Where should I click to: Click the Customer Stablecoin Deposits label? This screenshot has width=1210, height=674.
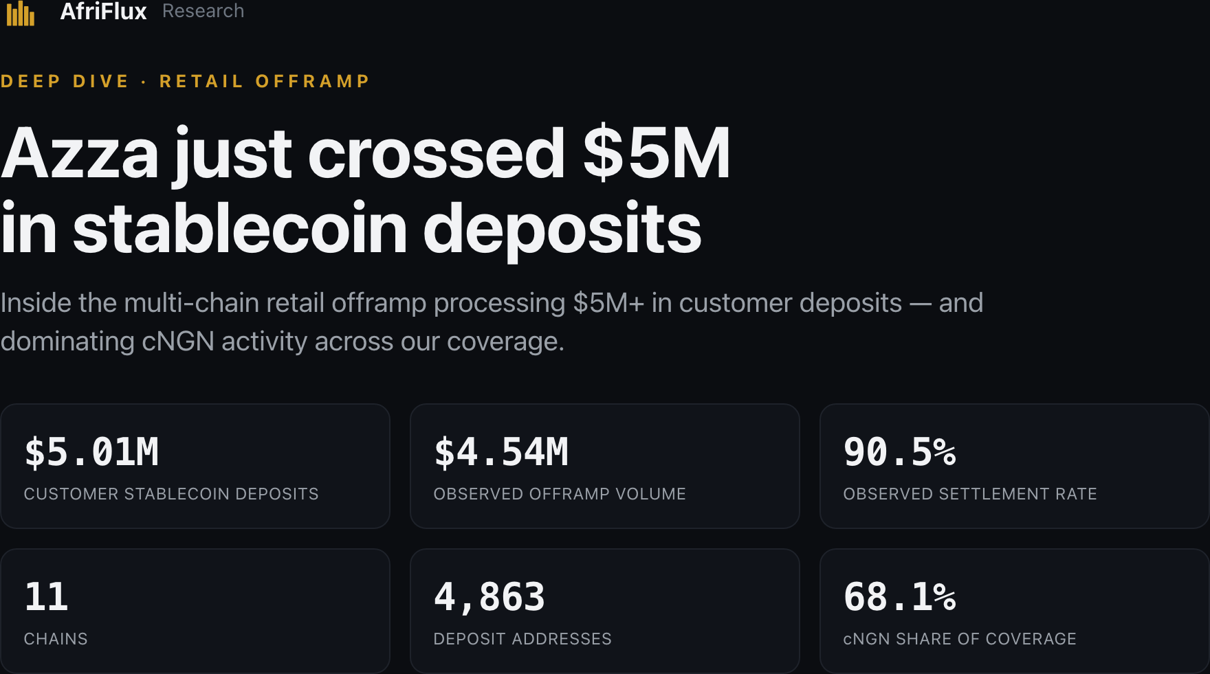tap(171, 494)
